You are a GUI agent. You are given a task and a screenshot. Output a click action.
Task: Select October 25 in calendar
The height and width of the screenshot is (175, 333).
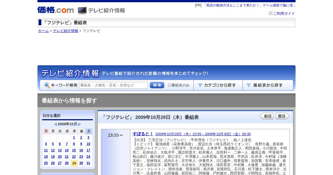pos(46,163)
